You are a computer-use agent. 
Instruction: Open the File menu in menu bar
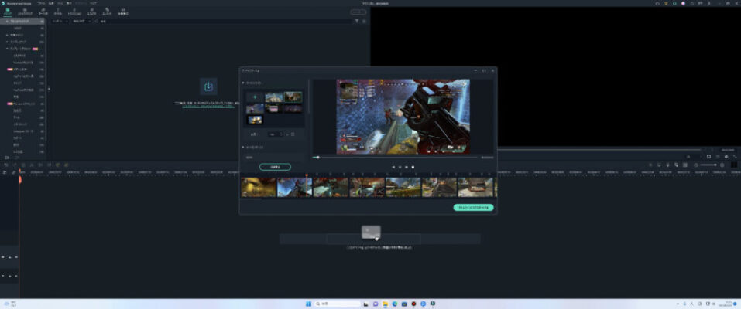42,3
